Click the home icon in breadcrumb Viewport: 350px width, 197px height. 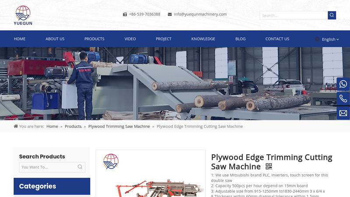16,126
